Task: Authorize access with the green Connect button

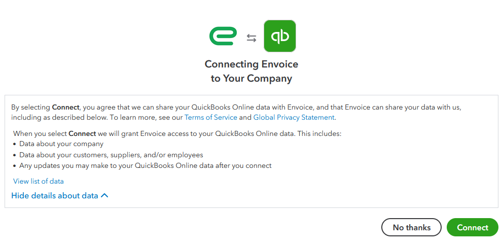Action: (x=473, y=227)
